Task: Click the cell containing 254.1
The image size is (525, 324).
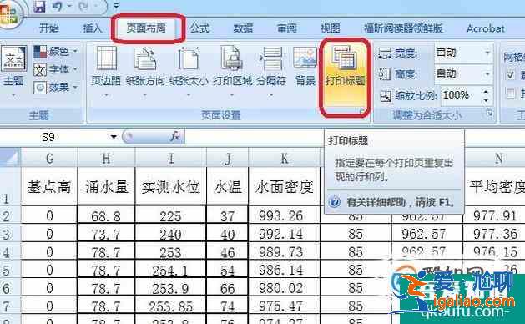Action: click(x=171, y=270)
